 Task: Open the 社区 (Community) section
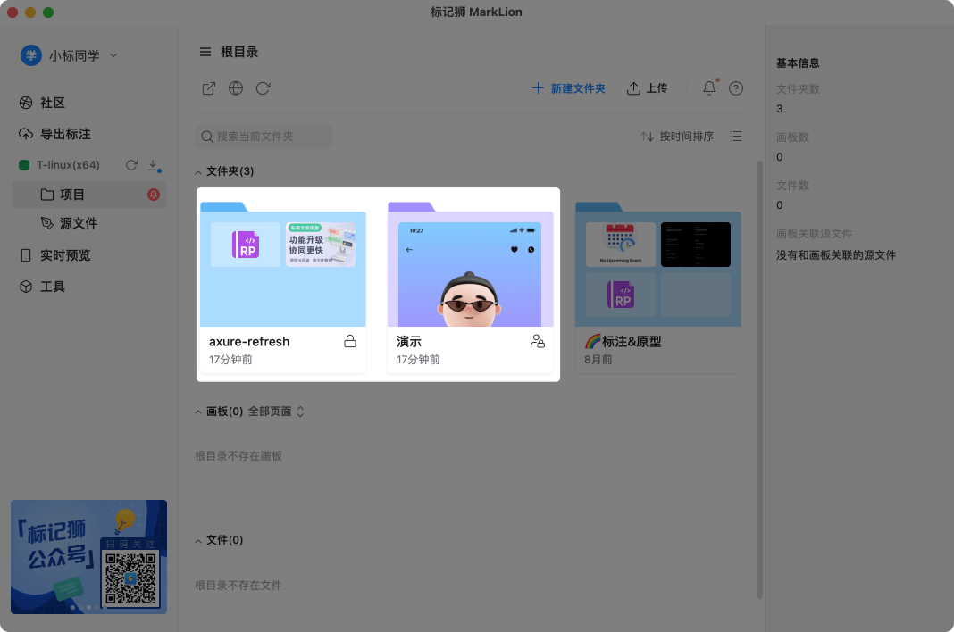pos(52,102)
